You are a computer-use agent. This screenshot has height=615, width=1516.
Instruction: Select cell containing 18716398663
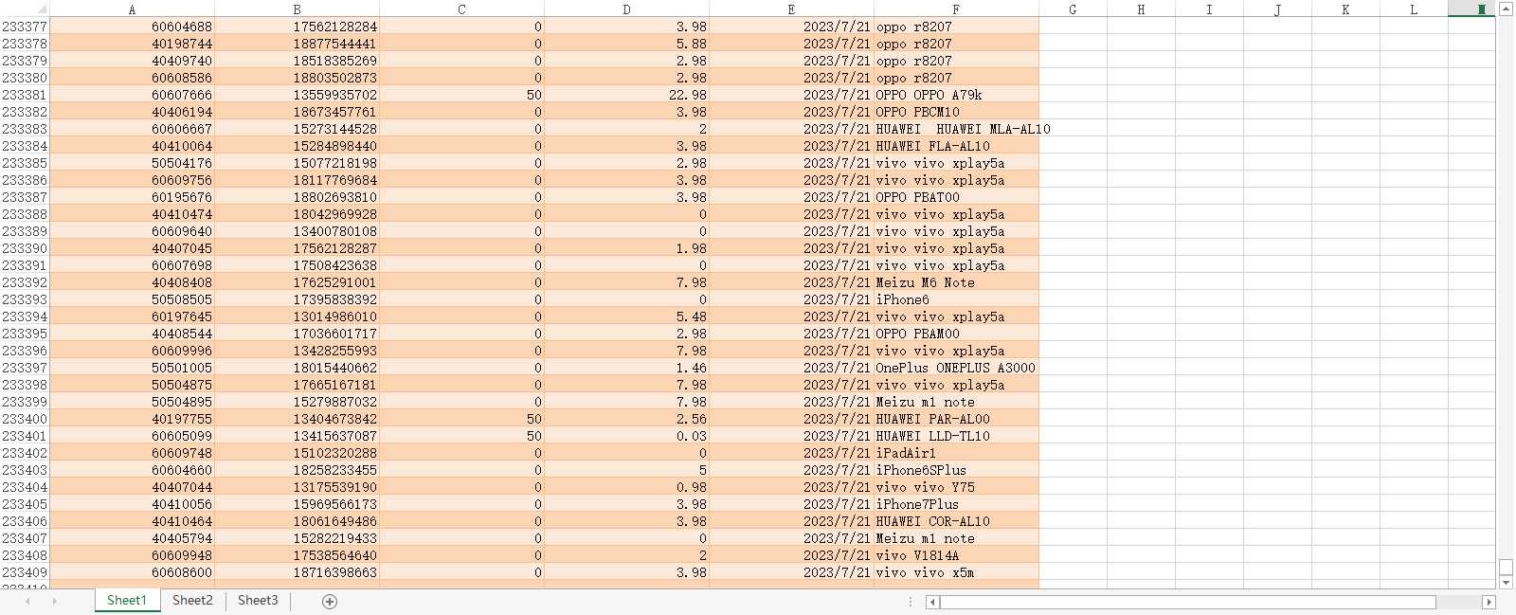coord(297,572)
